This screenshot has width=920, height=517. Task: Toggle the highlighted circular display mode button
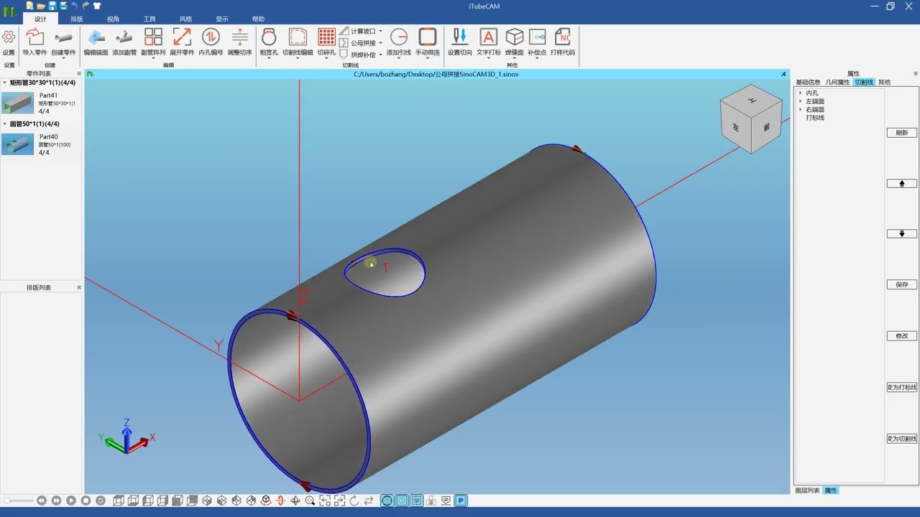tap(387, 500)
